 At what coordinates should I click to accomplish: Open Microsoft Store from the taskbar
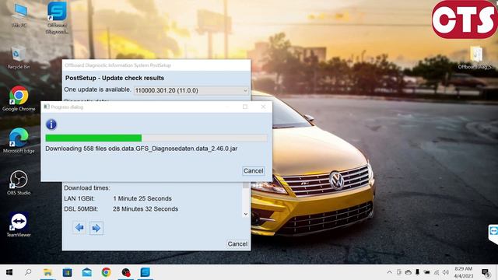point(67,272)
